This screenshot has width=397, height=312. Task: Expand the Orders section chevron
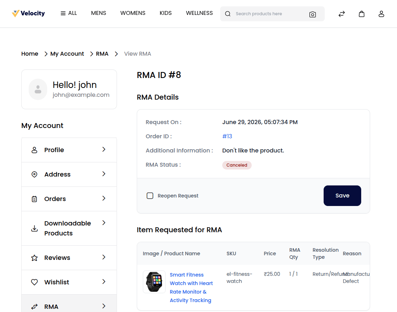(104, 198)
